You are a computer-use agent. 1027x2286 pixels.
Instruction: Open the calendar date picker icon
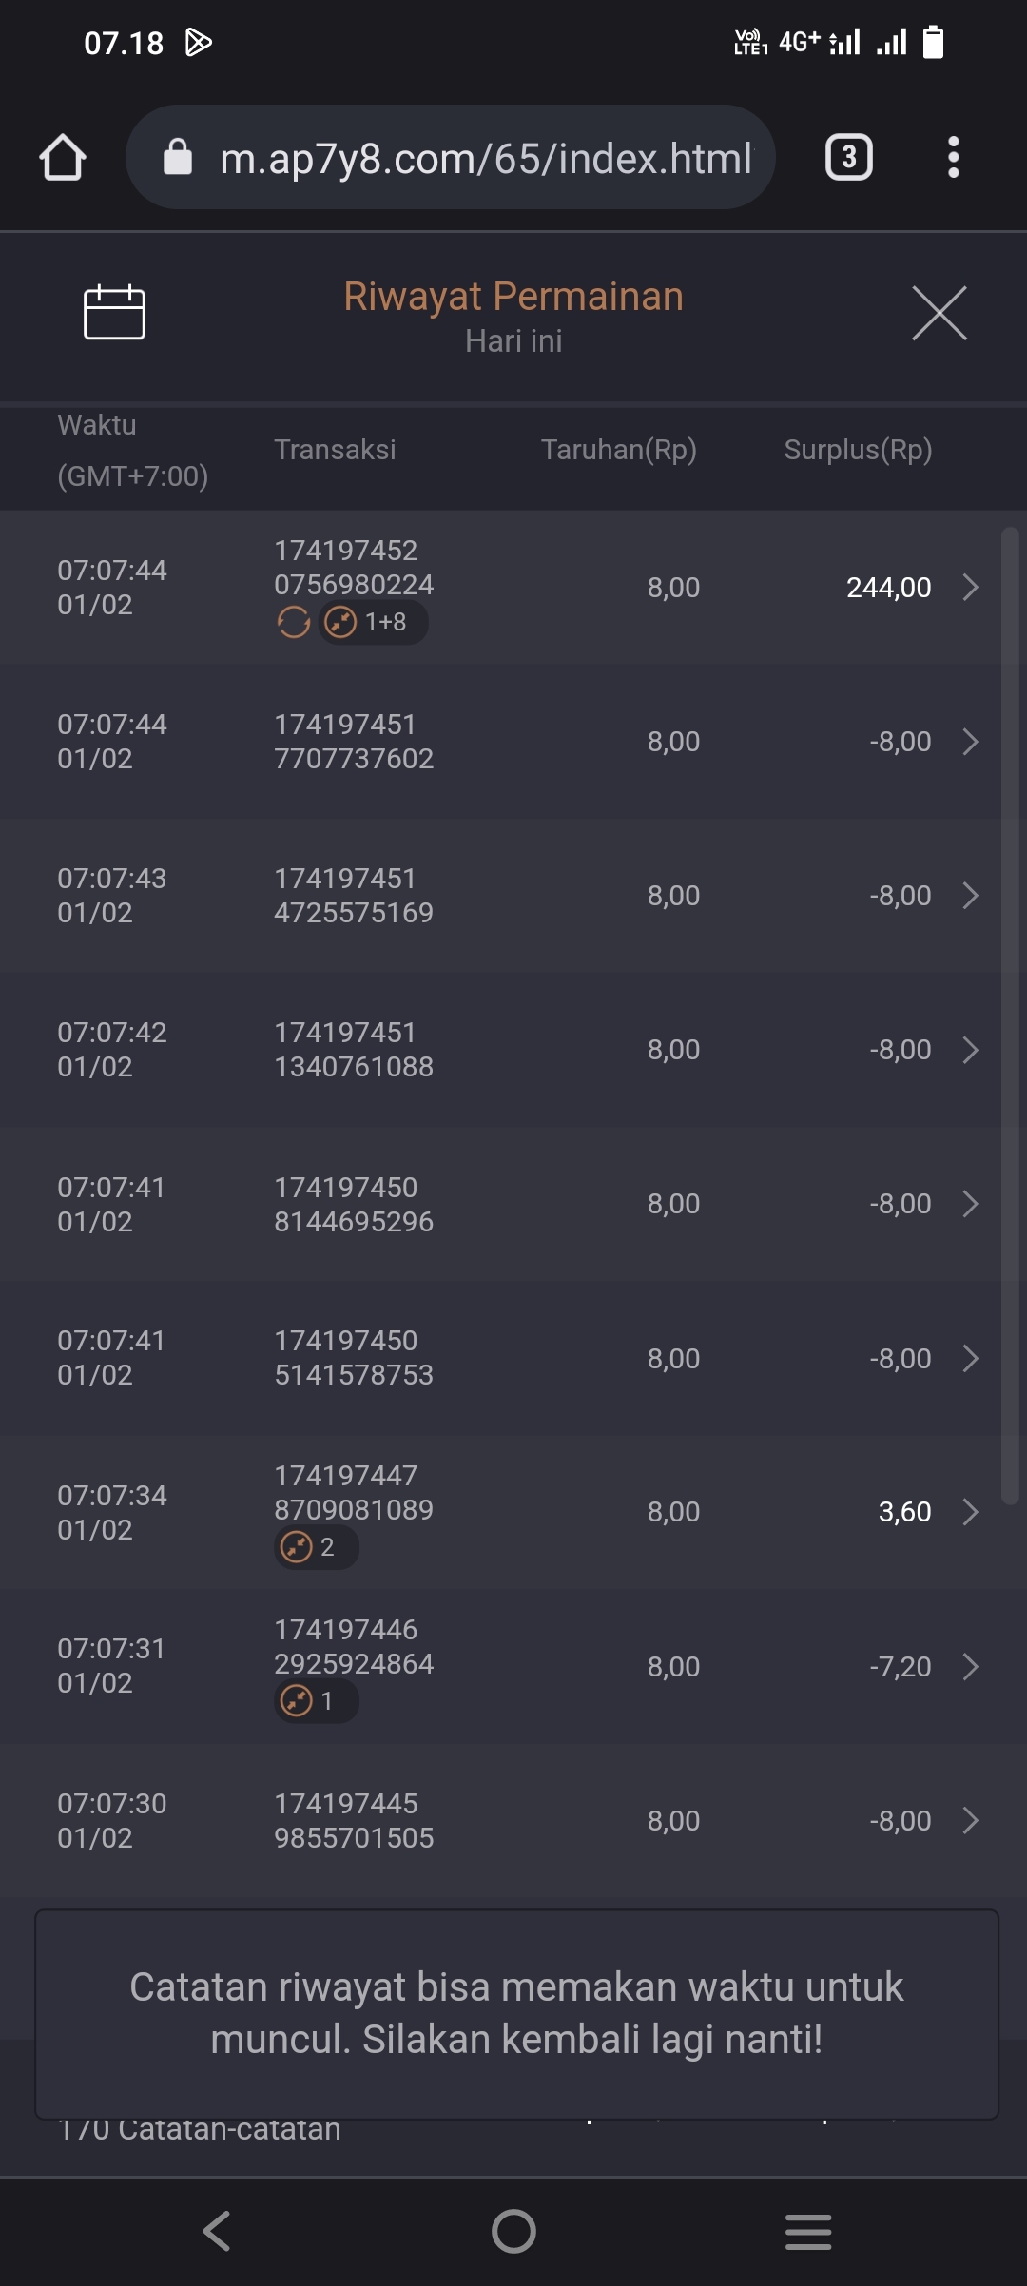(x=114, y=312)
